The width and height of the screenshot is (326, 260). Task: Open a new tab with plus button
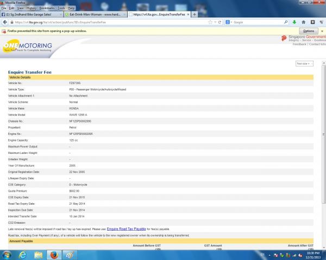point(195,14)
